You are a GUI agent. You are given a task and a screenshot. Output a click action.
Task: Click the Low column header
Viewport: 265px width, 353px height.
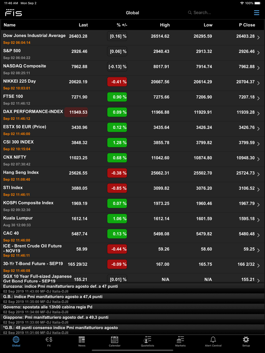(208, 25)
